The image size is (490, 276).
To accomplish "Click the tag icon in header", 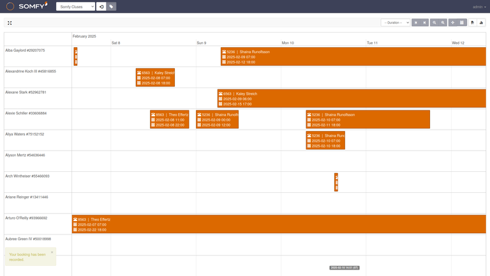I will pos(112,6).
